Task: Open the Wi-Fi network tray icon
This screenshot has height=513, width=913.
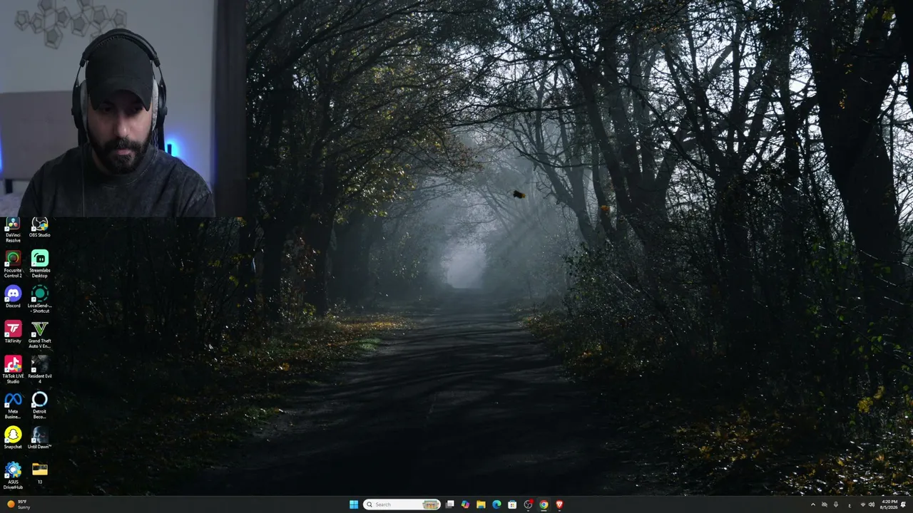Action: (862, 504)
